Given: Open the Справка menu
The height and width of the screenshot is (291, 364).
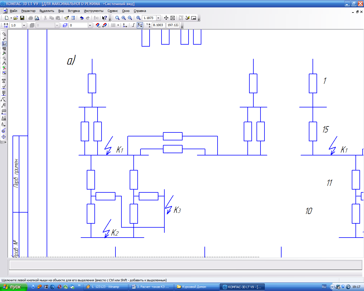Looking at the screenshot, I should pos(140,11).
